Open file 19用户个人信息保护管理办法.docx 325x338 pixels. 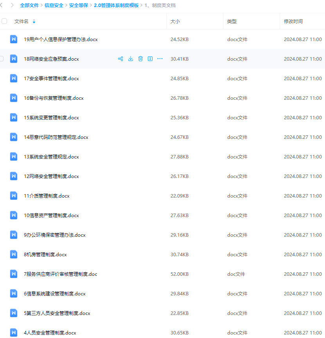61,39
